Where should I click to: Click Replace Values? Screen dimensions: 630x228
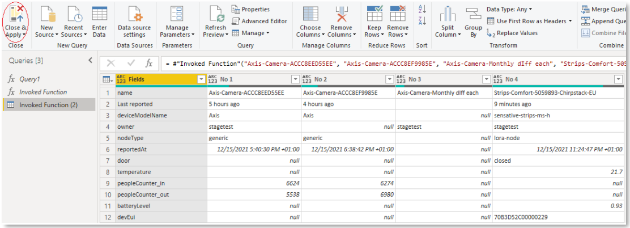(x=512, y=33)
